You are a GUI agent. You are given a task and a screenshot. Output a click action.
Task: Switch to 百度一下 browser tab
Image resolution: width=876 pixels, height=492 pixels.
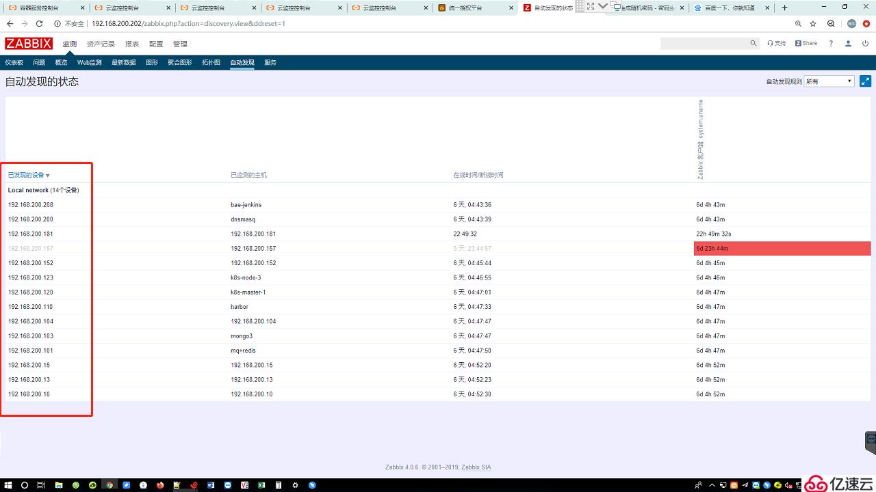[730, 8]
